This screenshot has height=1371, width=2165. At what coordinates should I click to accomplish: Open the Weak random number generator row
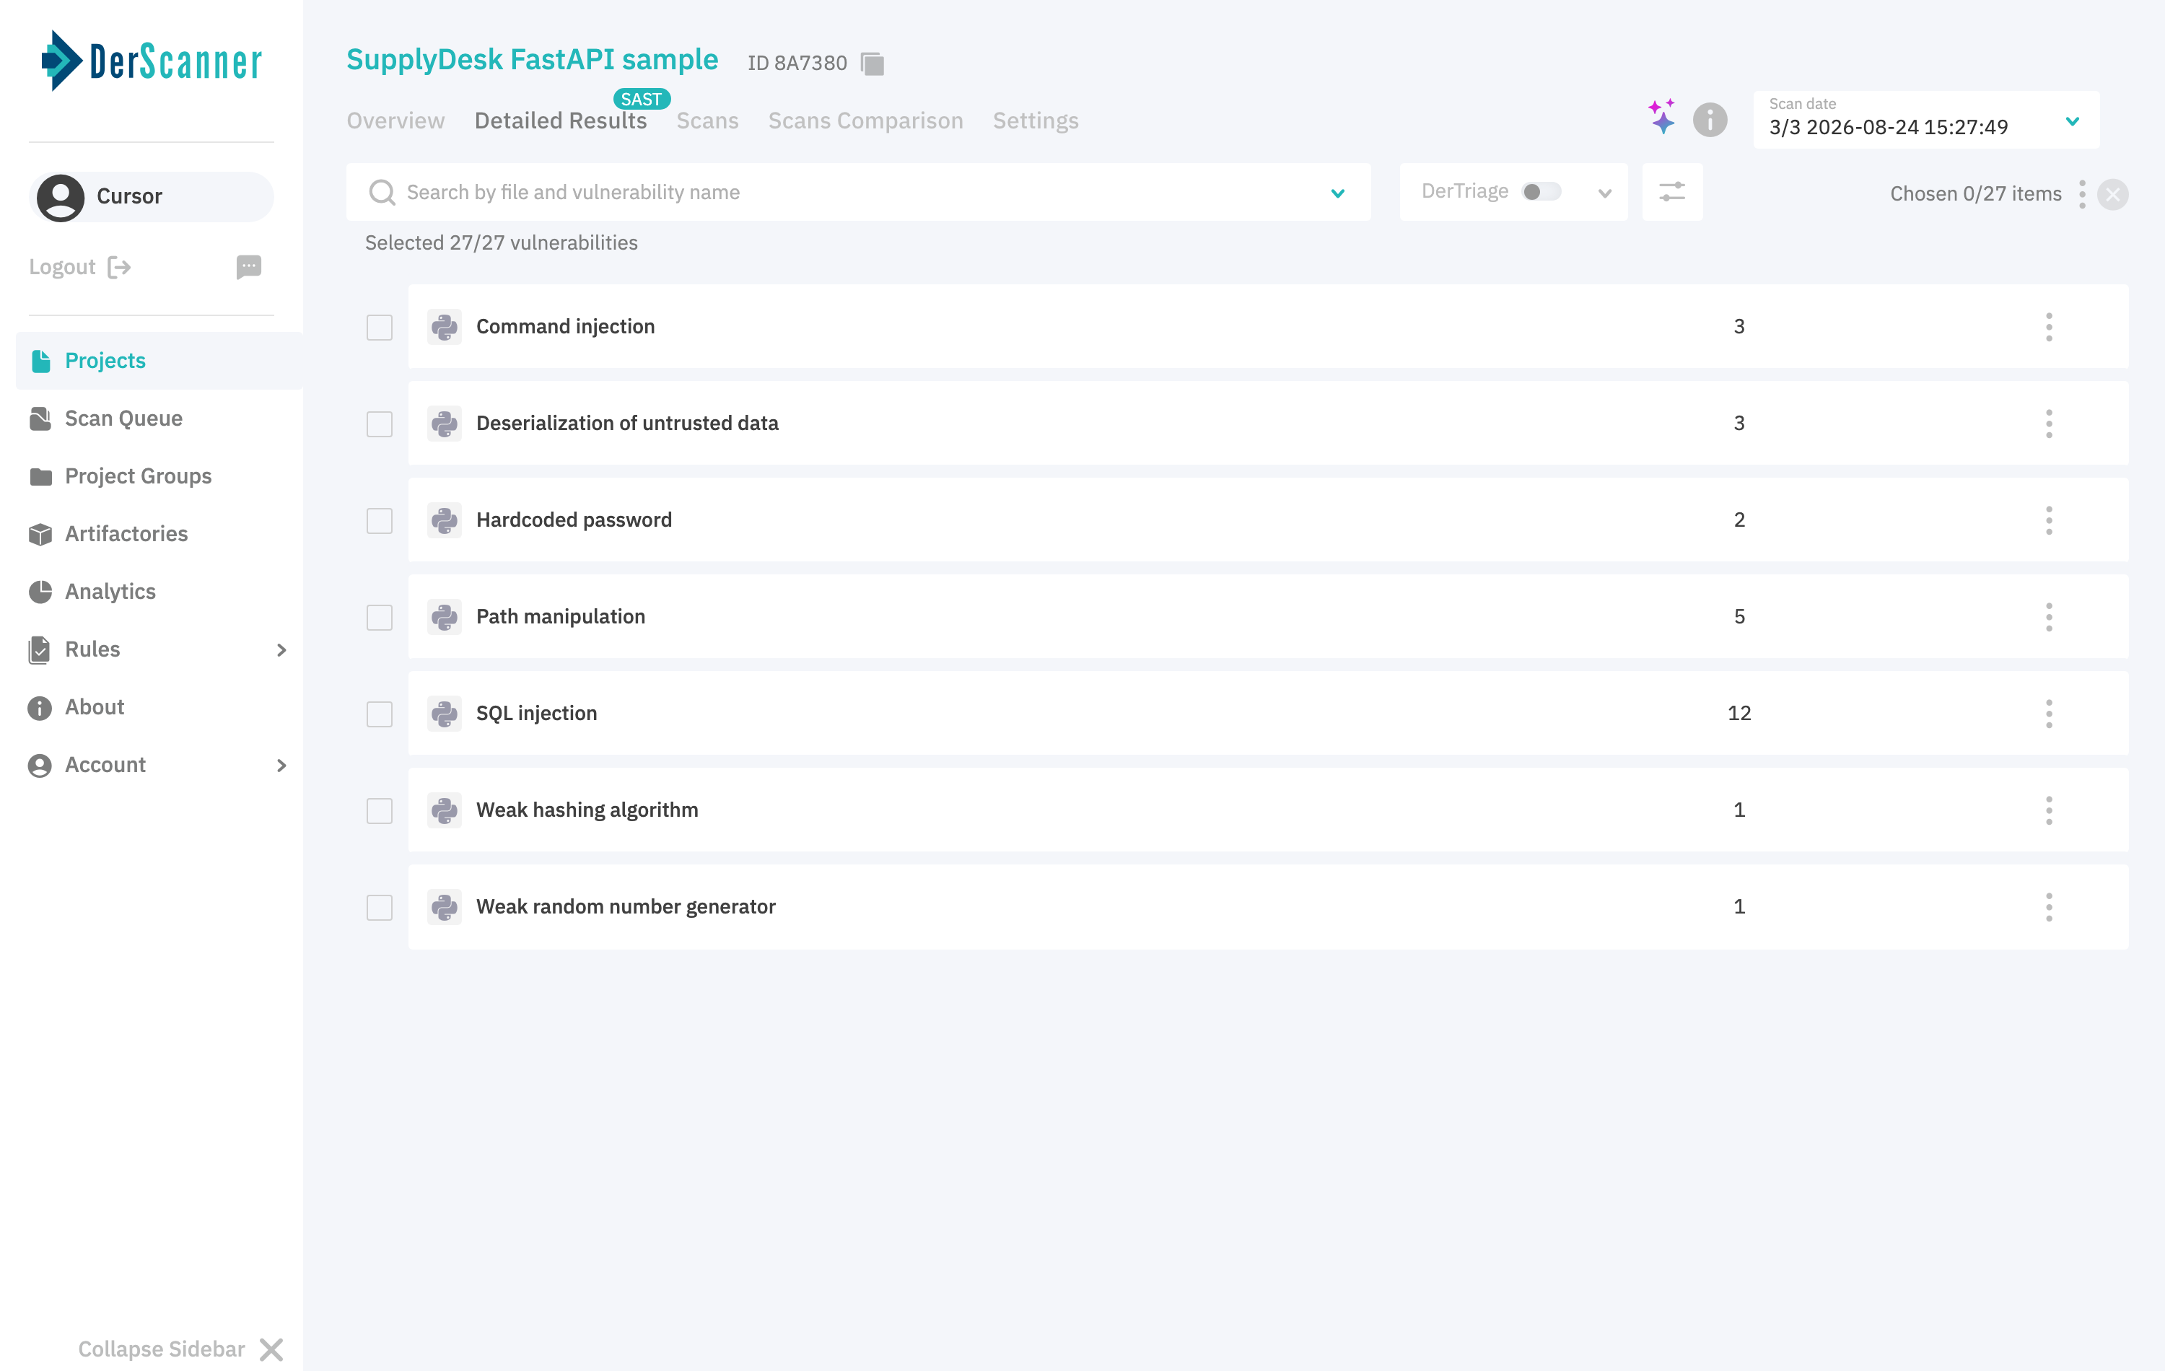(x=1268, y=906)
